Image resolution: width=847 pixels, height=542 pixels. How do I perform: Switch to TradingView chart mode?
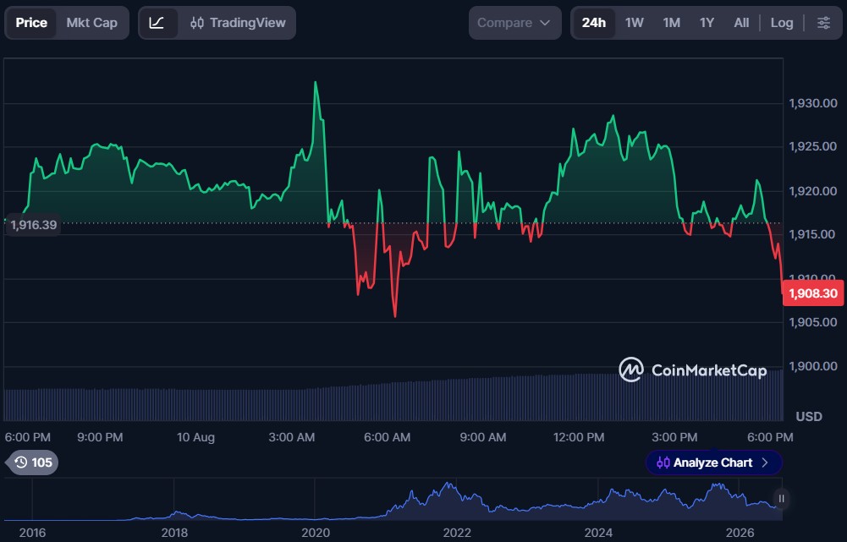click(x=238, y=23)
